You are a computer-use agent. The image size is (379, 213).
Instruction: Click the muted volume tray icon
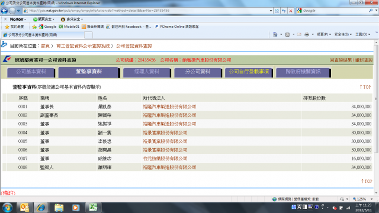click(x=335, y=208)
